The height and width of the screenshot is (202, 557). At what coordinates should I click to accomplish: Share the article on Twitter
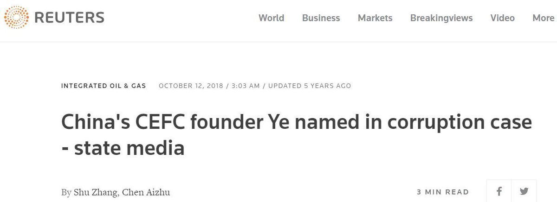tap(524, 191)
